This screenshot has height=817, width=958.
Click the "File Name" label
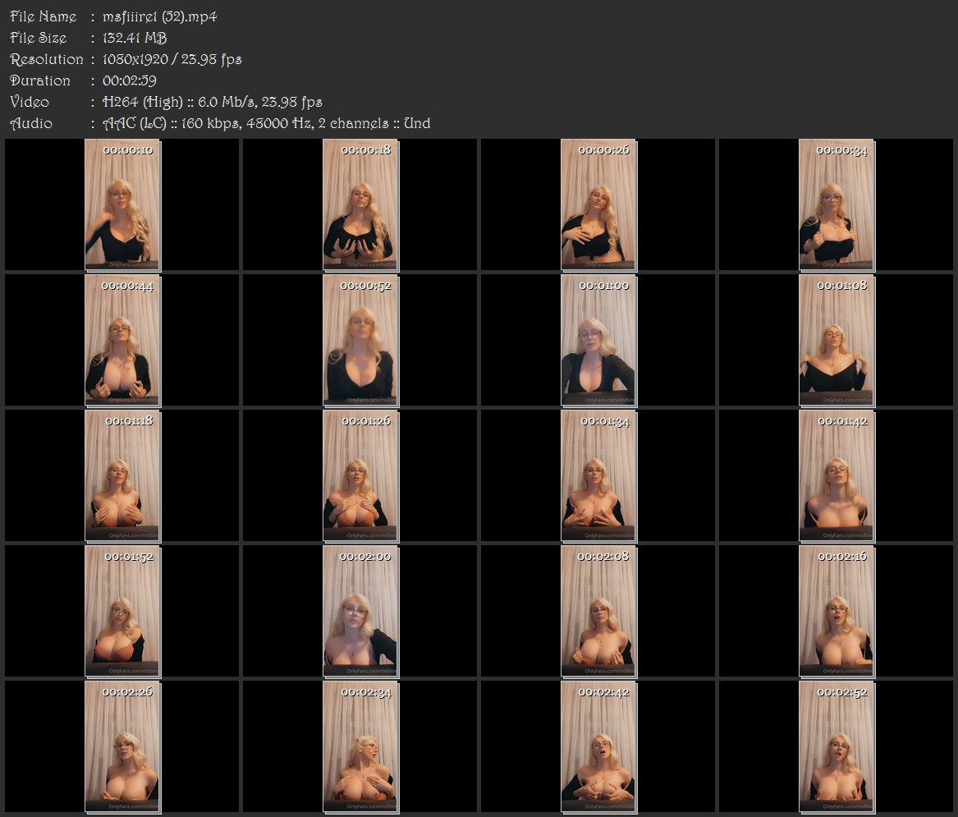point(43,16)
